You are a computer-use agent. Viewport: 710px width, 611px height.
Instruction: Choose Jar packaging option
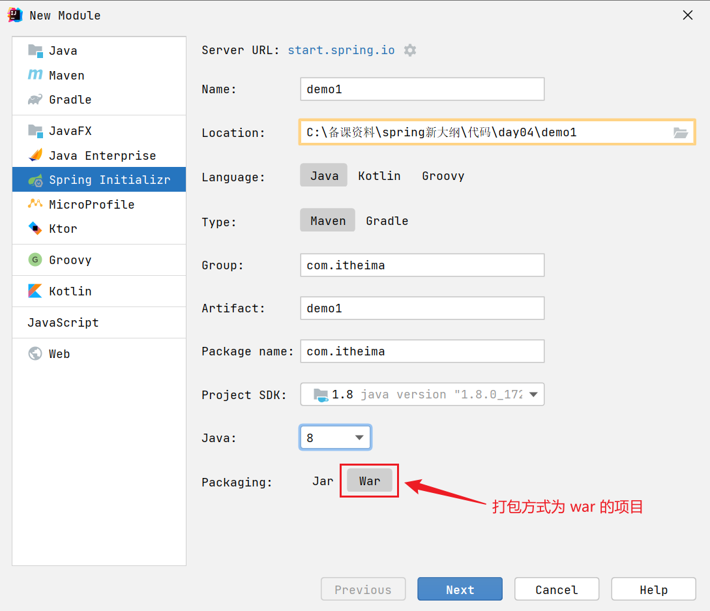(x=322, y=481)
